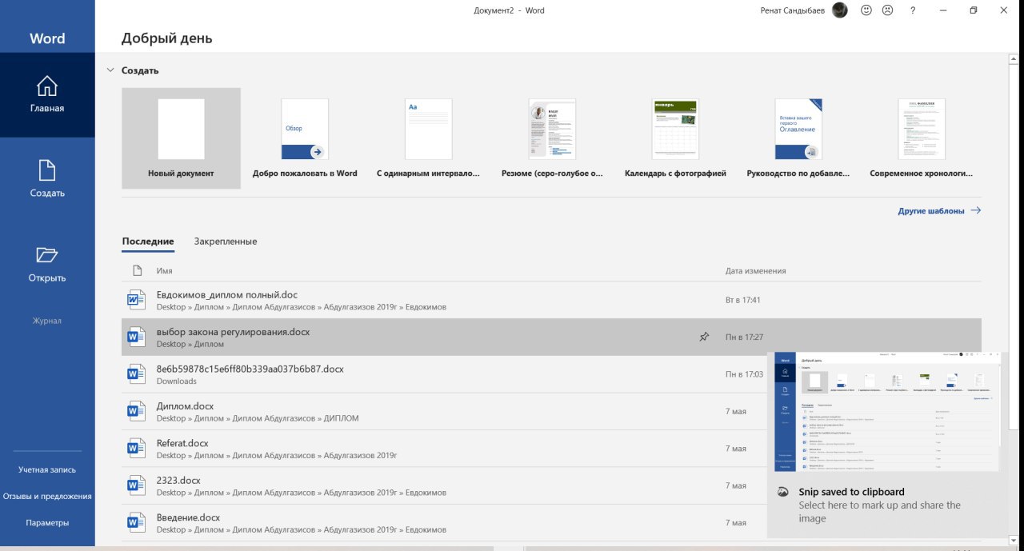Click the Пн в 17:03 modification date

click(x=744, y=374)
